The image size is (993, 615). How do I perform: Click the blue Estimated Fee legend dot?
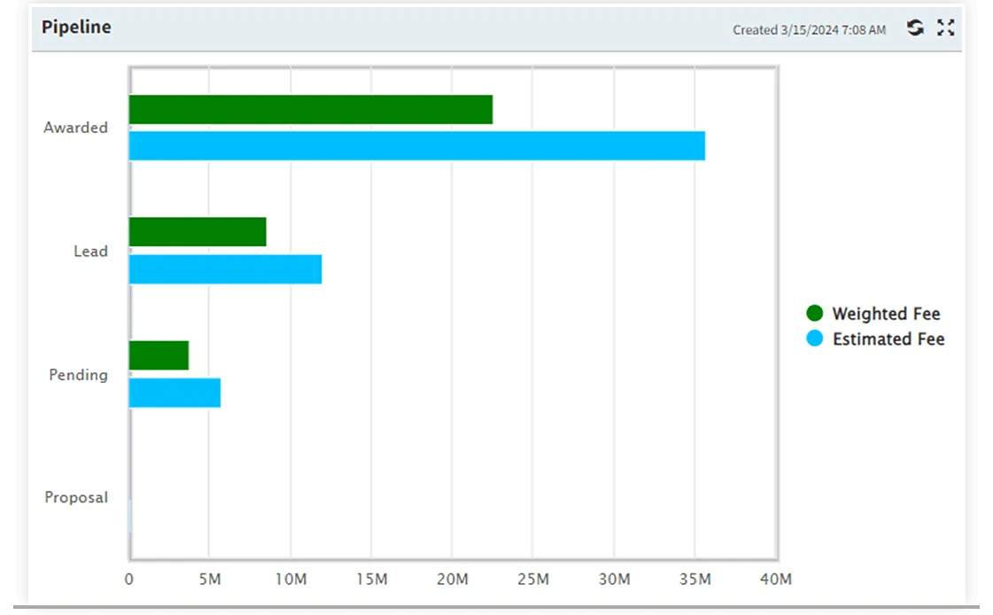pyautogui.click(x=814, y=339)
